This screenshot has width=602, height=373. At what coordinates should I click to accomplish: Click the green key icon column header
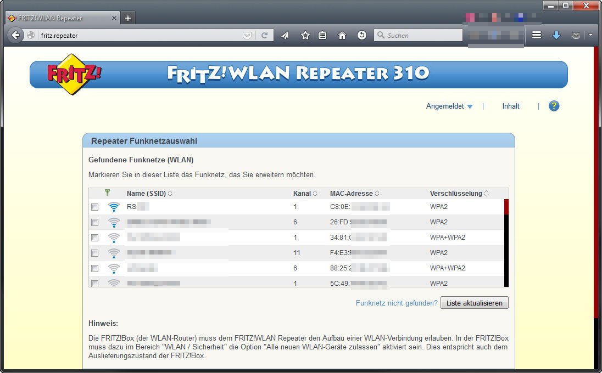click(x=108, y=193)
